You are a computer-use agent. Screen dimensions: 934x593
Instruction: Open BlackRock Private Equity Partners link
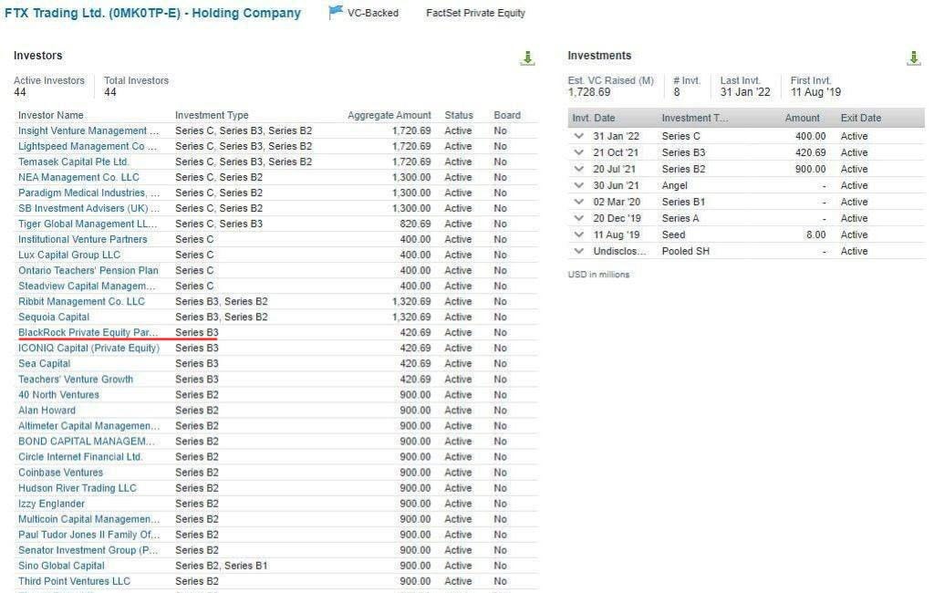(88, 332)
